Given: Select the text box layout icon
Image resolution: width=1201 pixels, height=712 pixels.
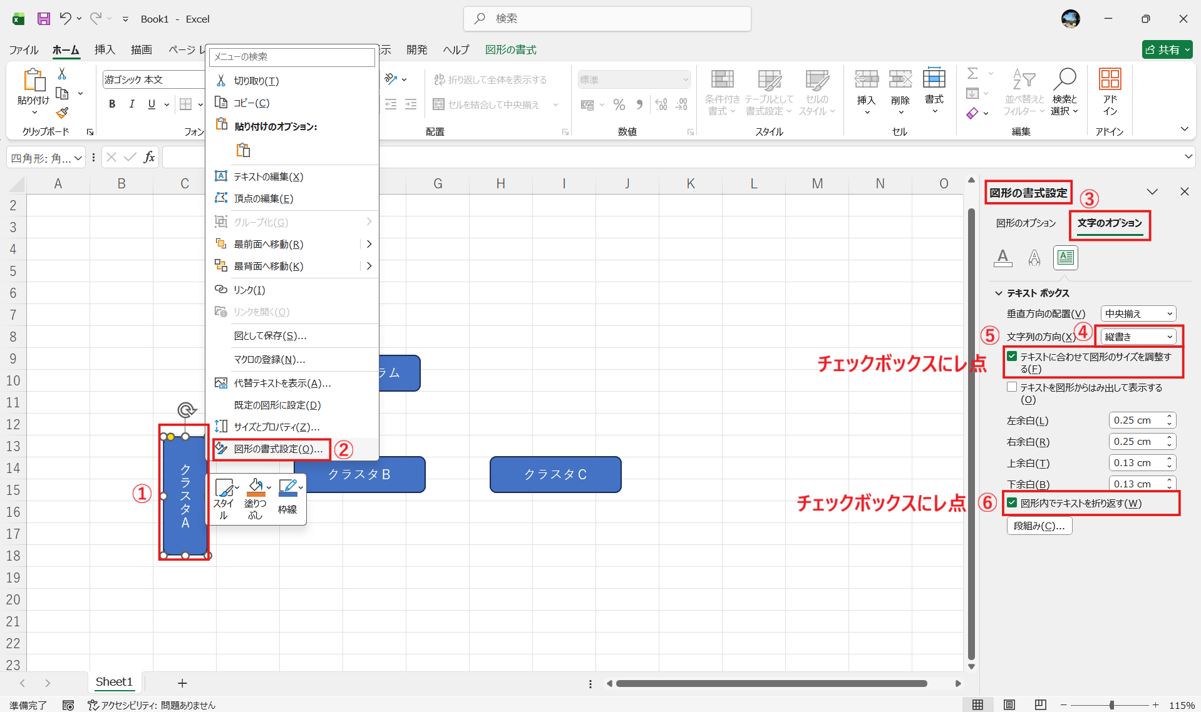Looking at the screenshot, I should coord(1065,258).
